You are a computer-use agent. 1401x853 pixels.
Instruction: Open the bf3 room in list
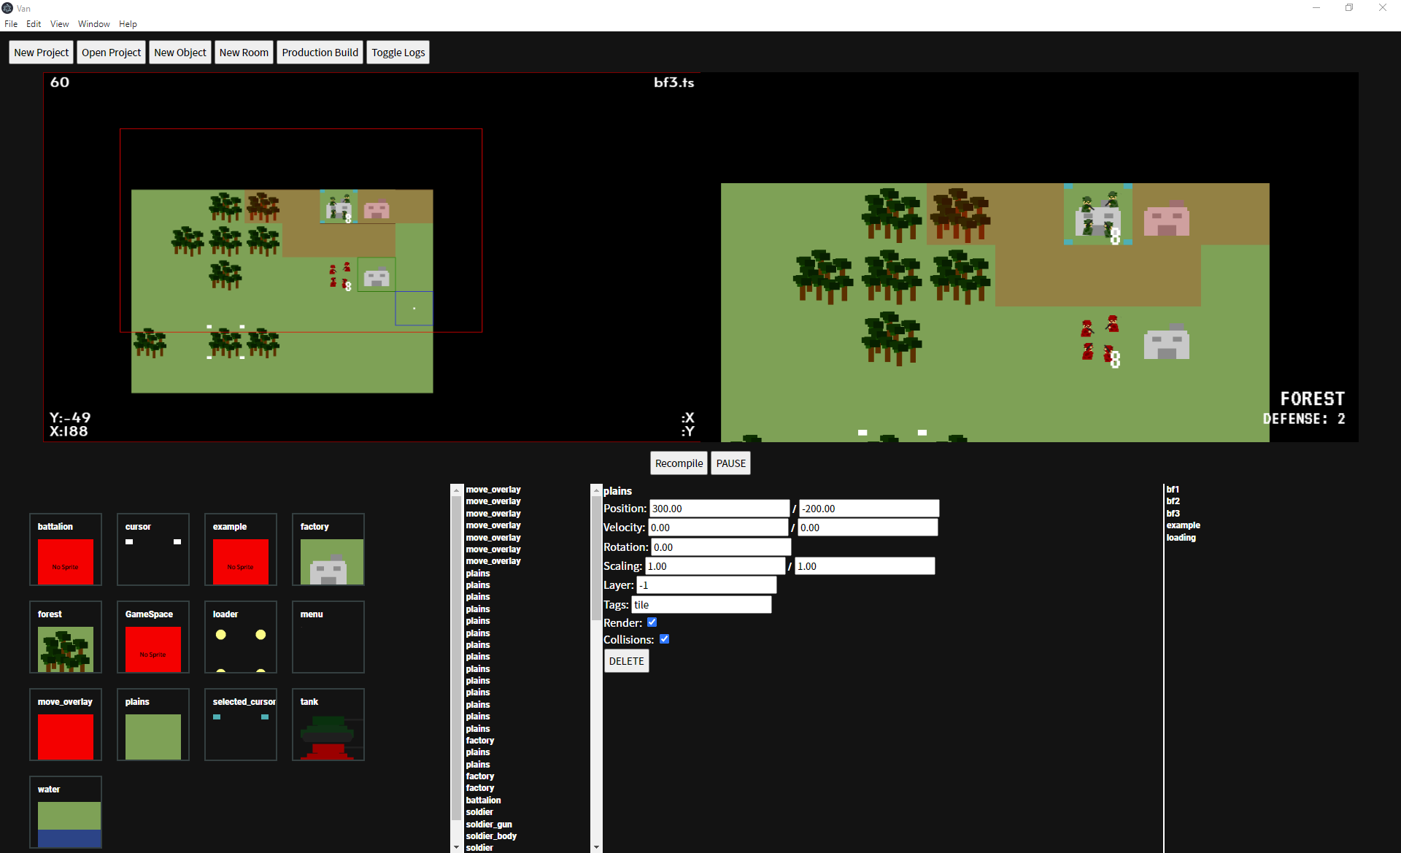click(1173, 513)
